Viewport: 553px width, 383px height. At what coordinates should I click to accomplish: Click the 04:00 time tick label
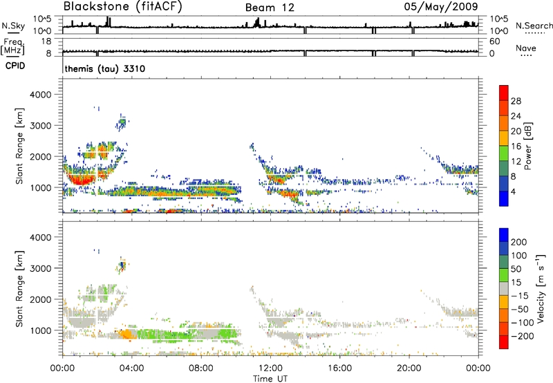(x=132, y=368)
